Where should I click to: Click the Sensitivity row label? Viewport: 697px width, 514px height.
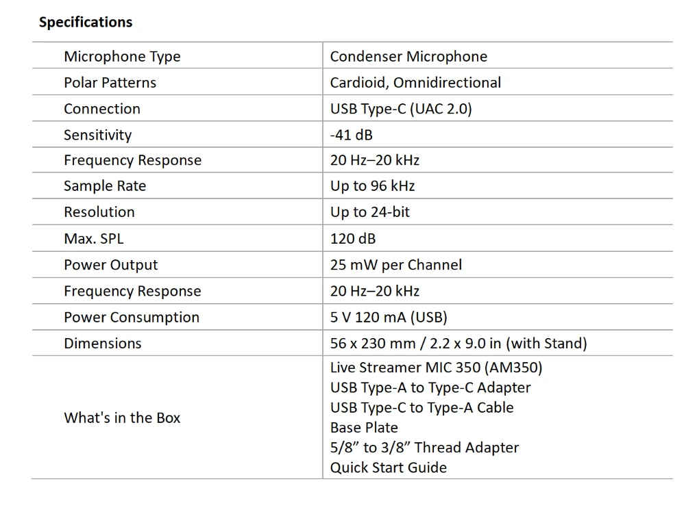[x=97, y=135]
